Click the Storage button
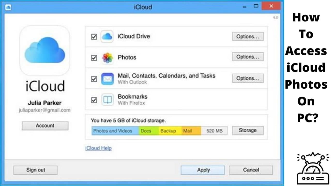The height and width of the screenshot is (186, 331). point(248,130)
